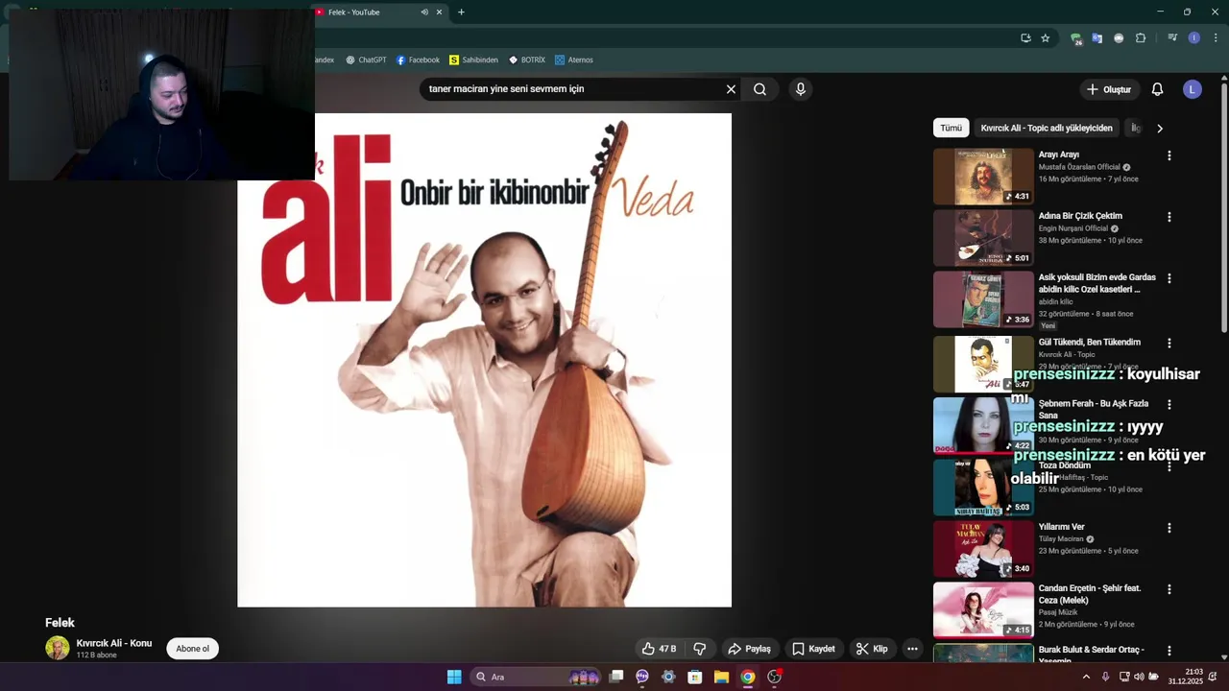Select Kıvırcık Ali - Topic adlı yükleyiciden chip
This screenshot has height=691, width=1229.
[x=1047, y=128]
